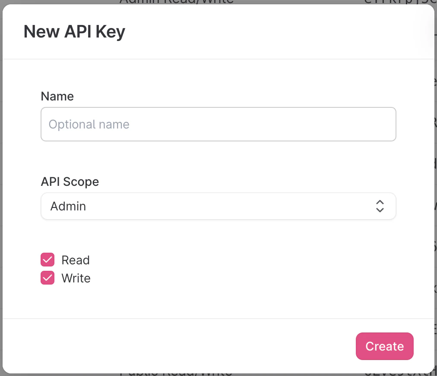
Task: Click the Name field label
Action: coord(57,96)
